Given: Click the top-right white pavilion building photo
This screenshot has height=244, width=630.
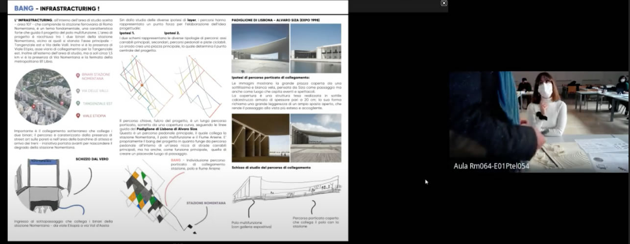Looking at the screenshot, I should (316, 49).
